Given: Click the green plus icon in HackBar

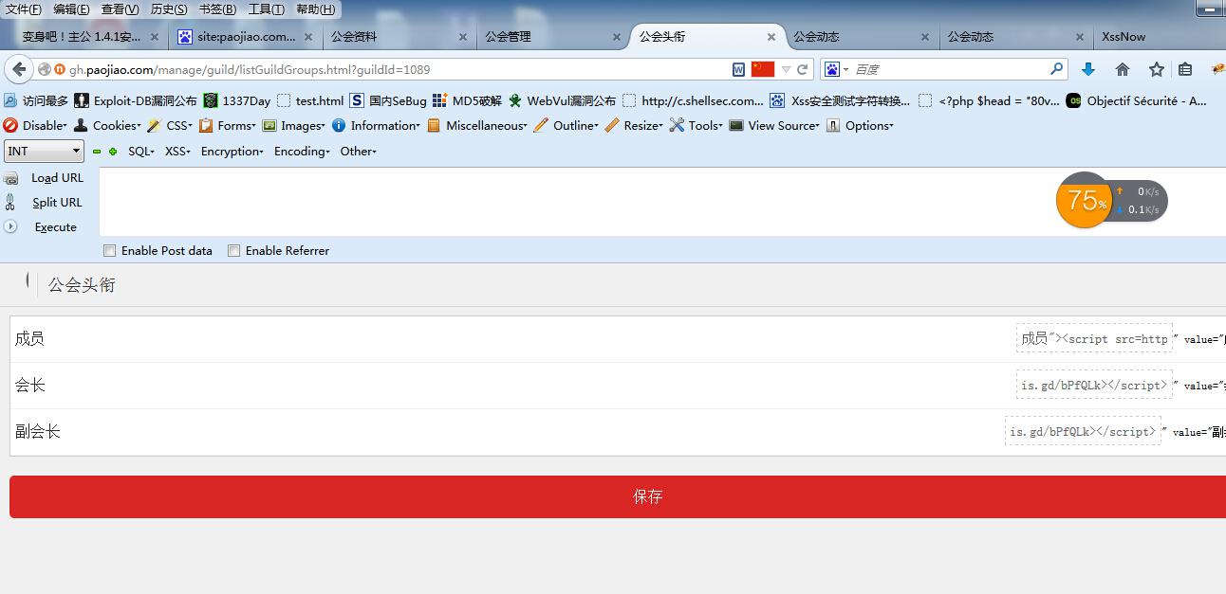Looking at the screenshot, I should click(113, 152).
